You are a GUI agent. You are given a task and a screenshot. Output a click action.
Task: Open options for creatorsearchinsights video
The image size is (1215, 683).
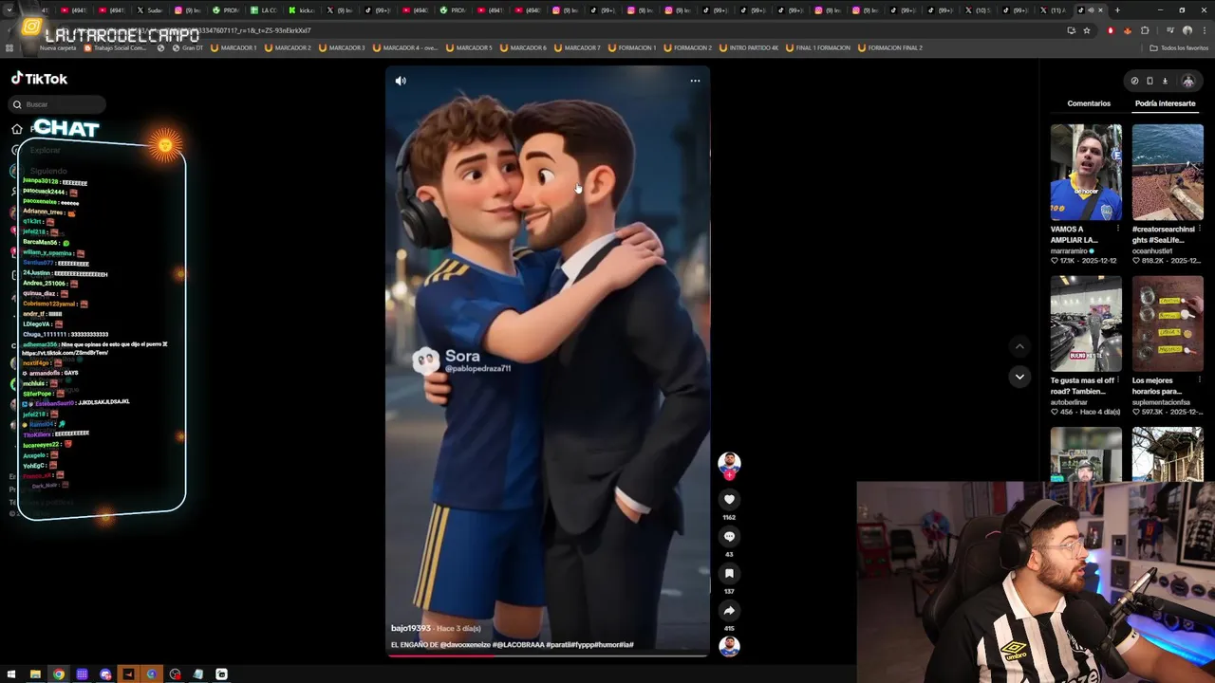tap(1200, 229)
